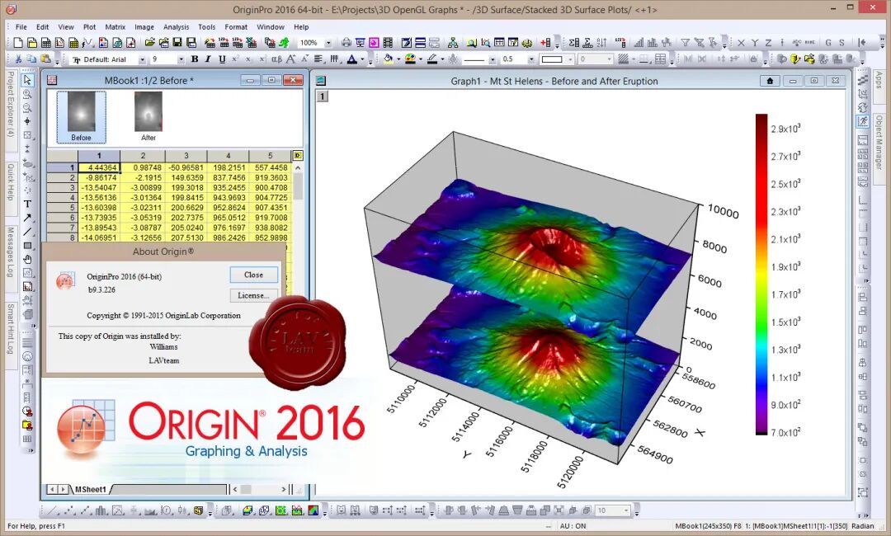Screen dimensions: 891x536
Task: Toggle Underline formatting
Action: [x=222, y=59]
